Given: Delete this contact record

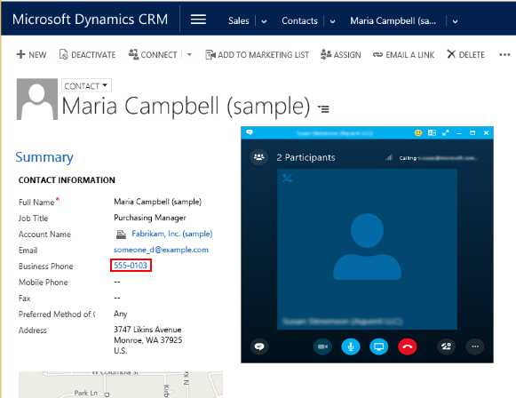Looking at the screenshot, I should pos(465,54).
